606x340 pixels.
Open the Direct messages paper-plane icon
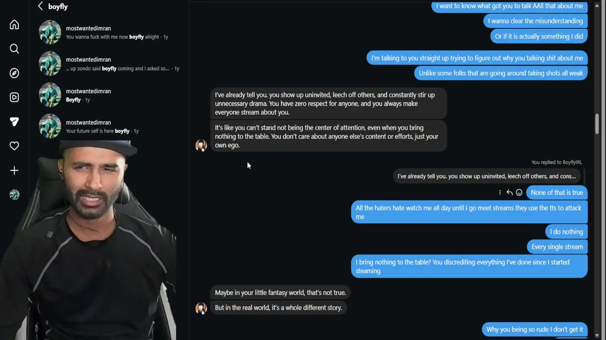pos(14,122)
